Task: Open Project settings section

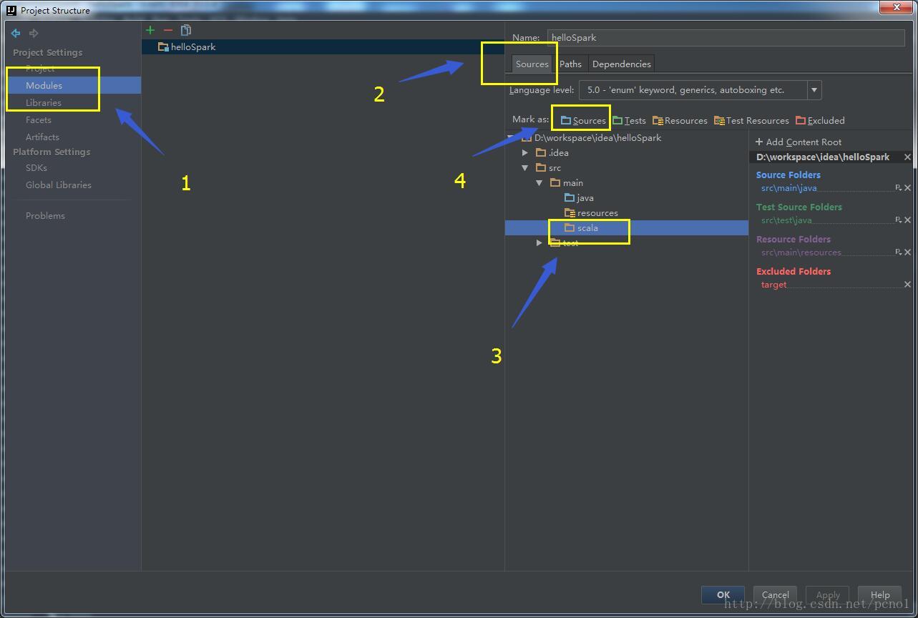Action: click(40, 68)
